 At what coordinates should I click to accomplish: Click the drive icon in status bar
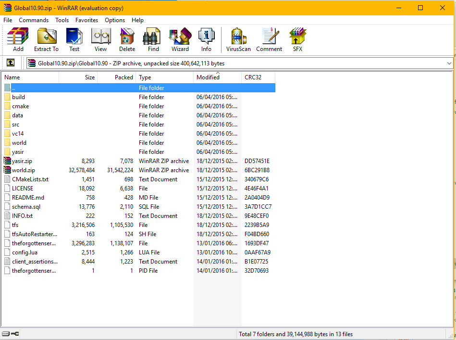click(6, 334)
